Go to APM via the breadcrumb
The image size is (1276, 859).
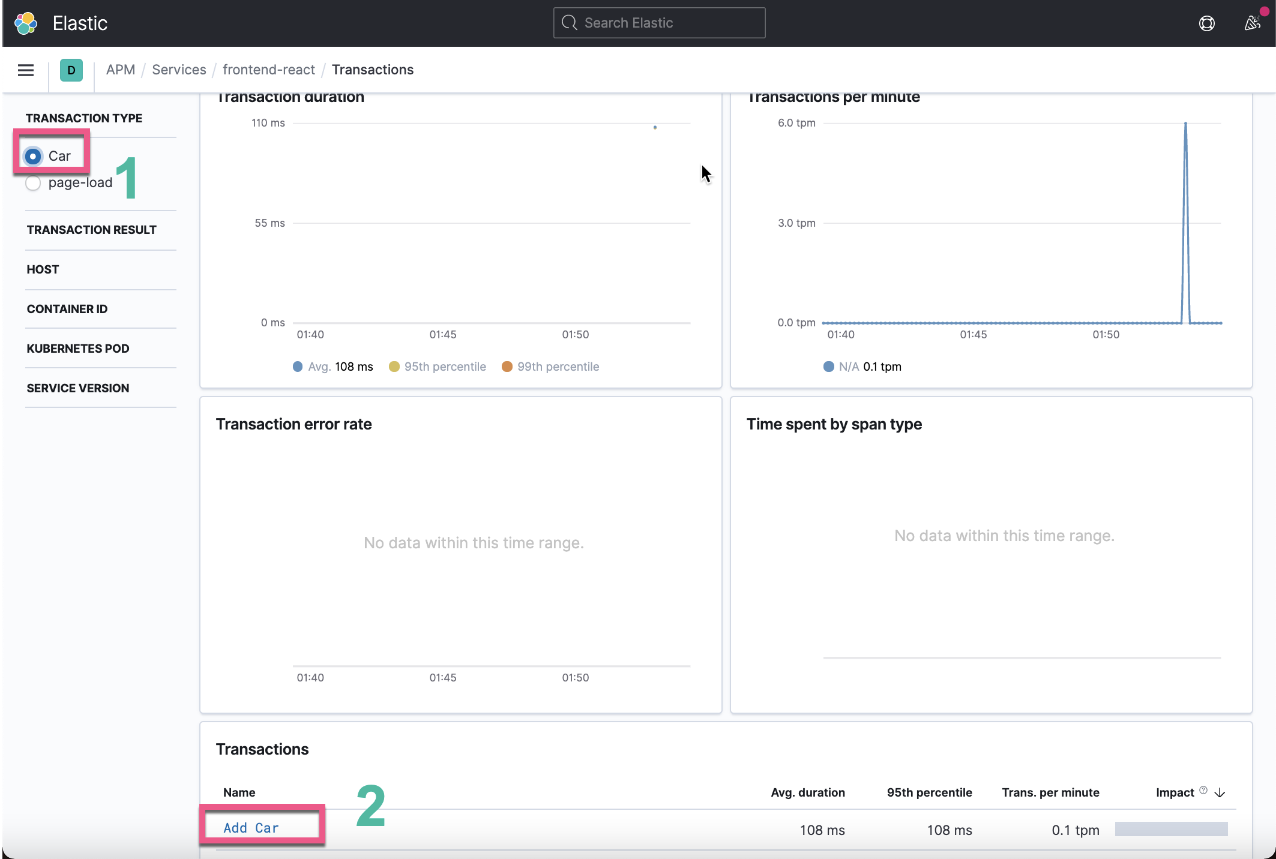[121, 70]
